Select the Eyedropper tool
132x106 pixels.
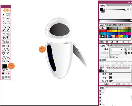pos(4,49)
